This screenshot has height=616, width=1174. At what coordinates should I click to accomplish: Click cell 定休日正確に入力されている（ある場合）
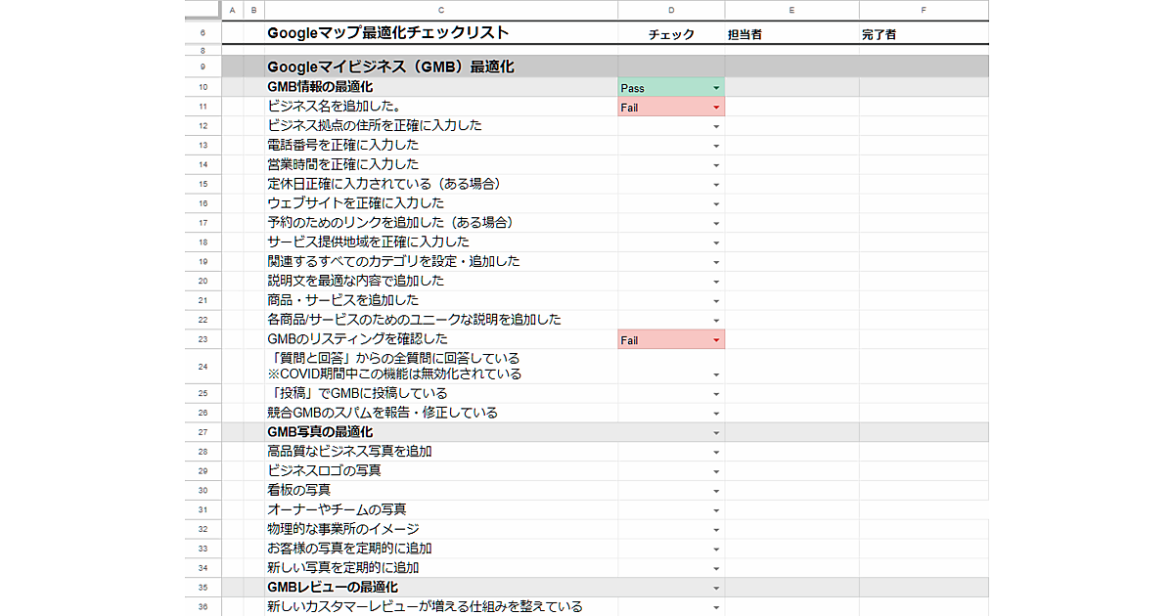pyautogui.click(x=441, y=184)
